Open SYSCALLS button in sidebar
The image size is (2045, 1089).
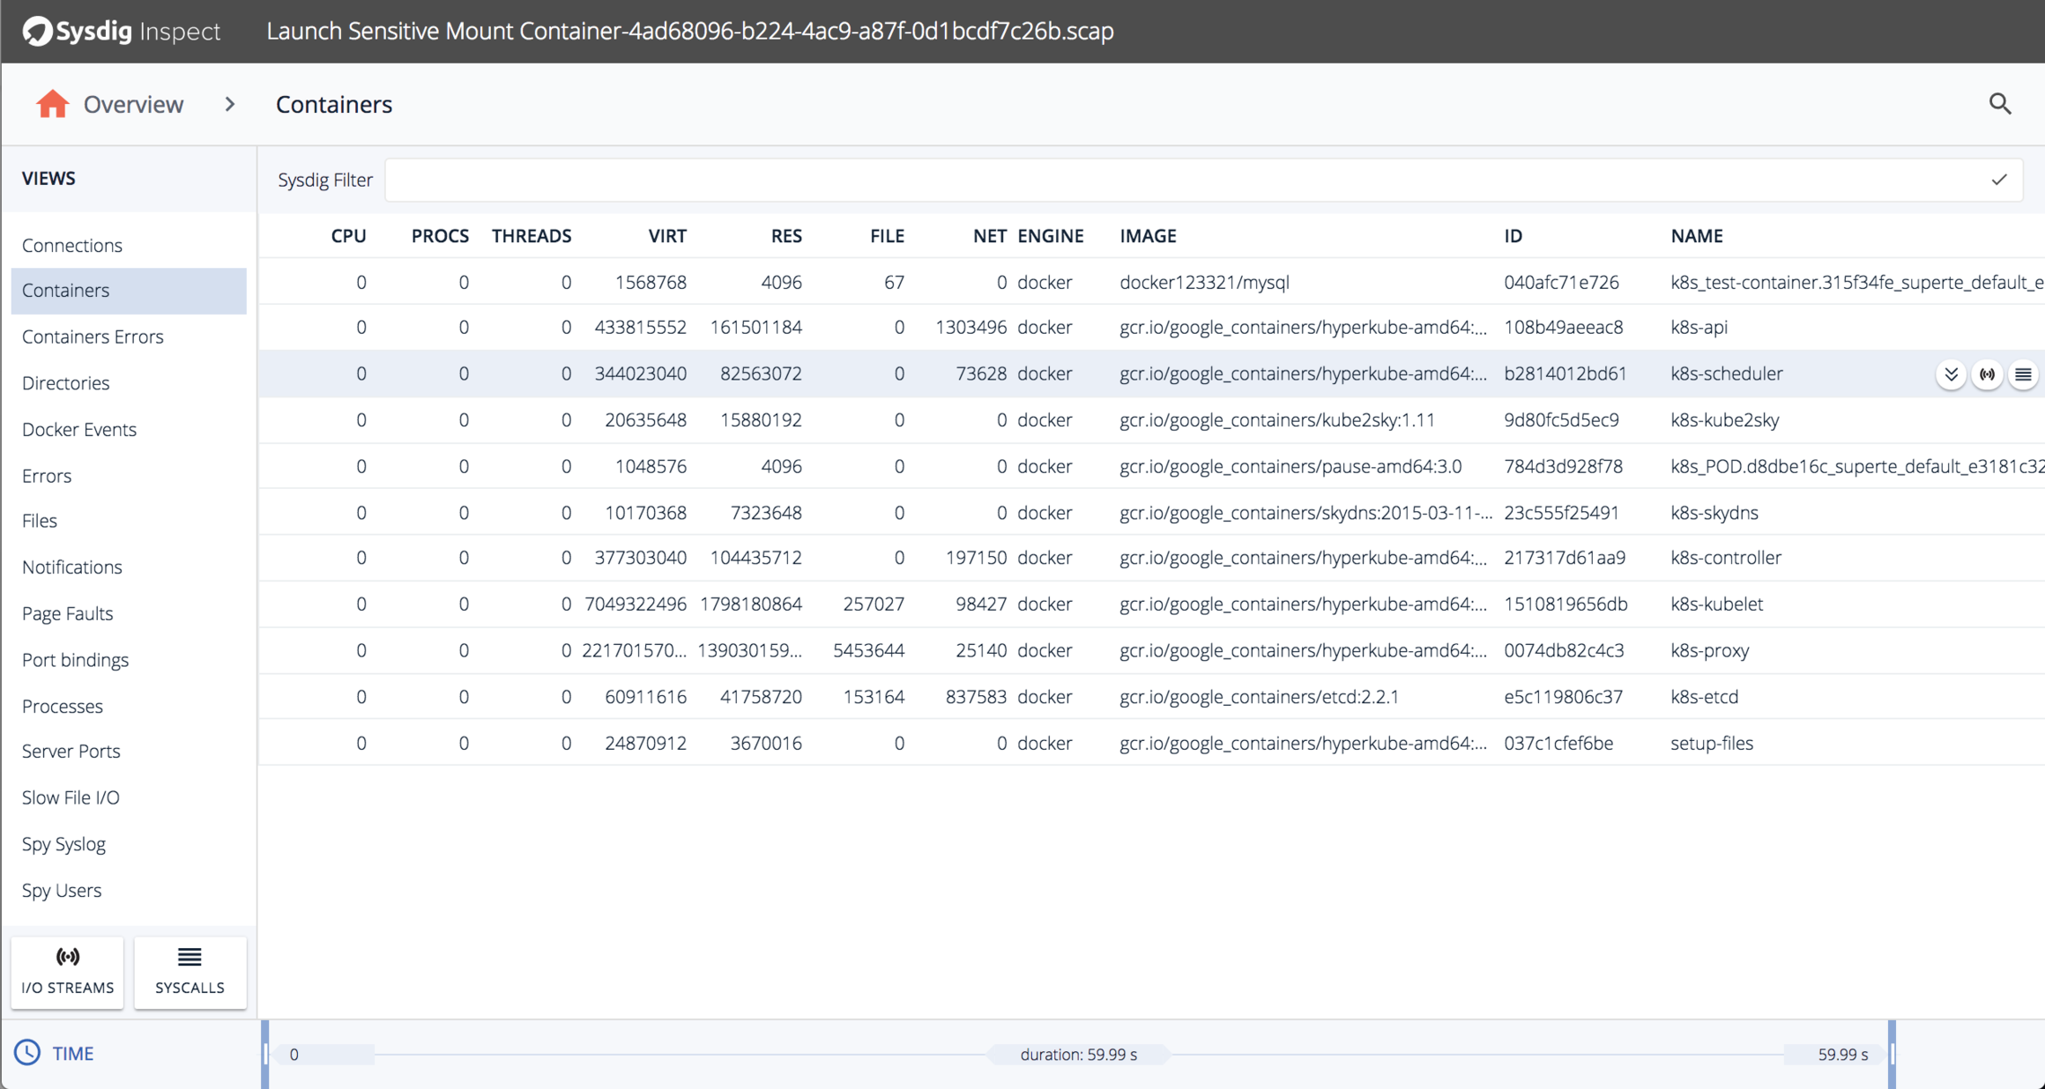click(190, 972)
